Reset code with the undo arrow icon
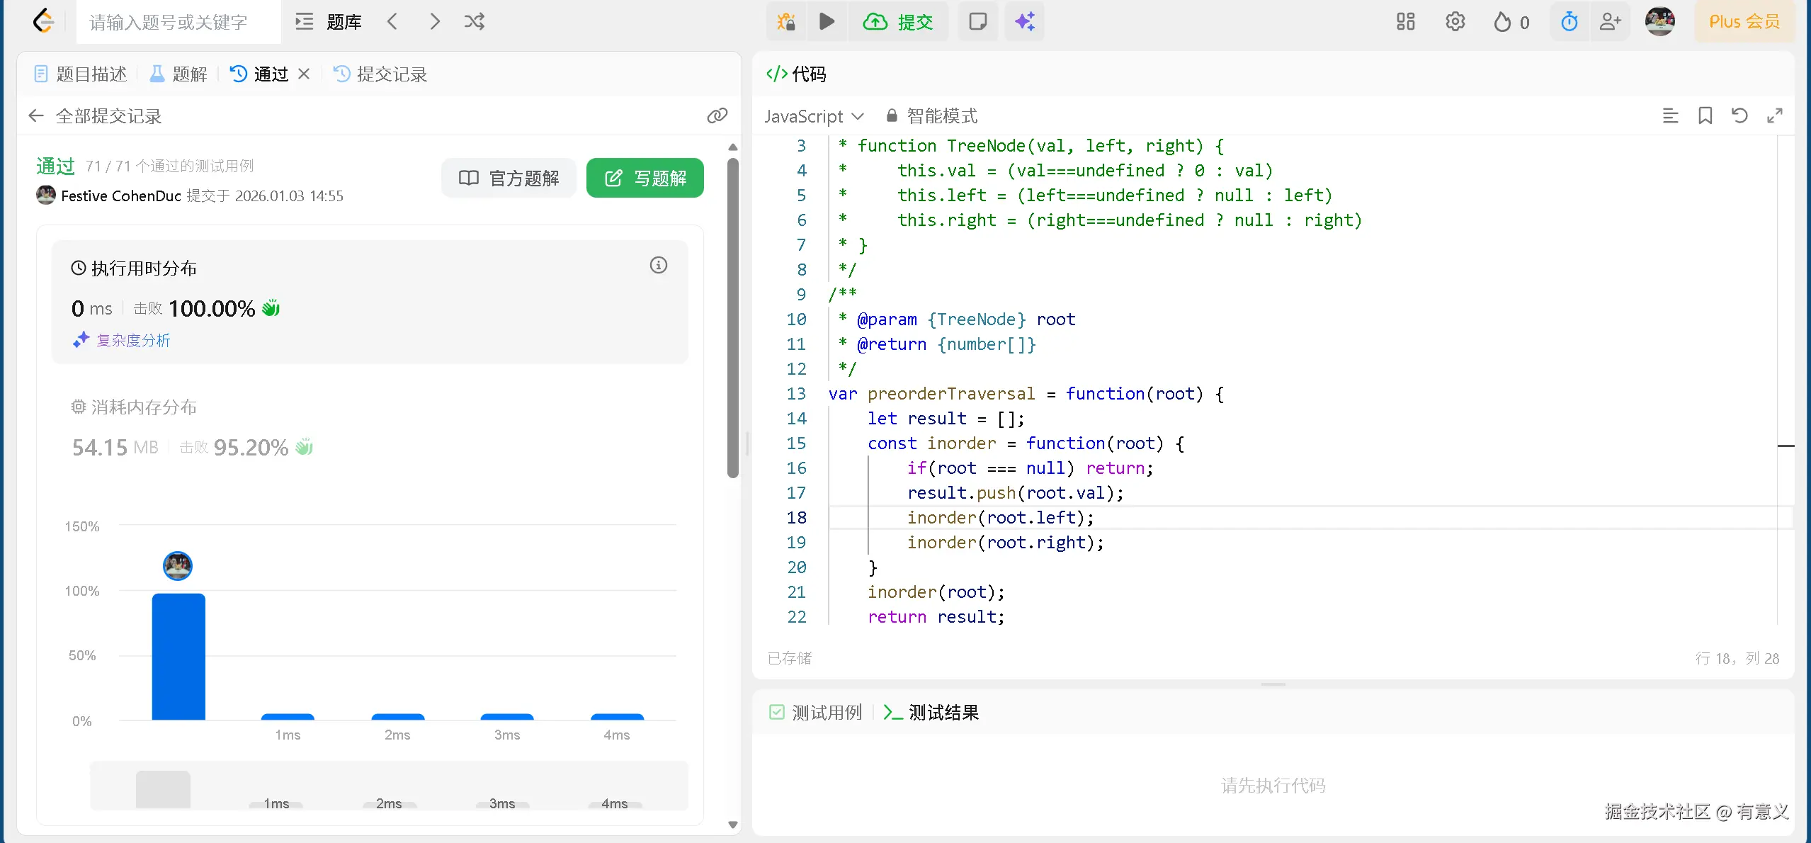Screen dimensions: 1811x843 pyautogui.click(x=1739, y=115)
